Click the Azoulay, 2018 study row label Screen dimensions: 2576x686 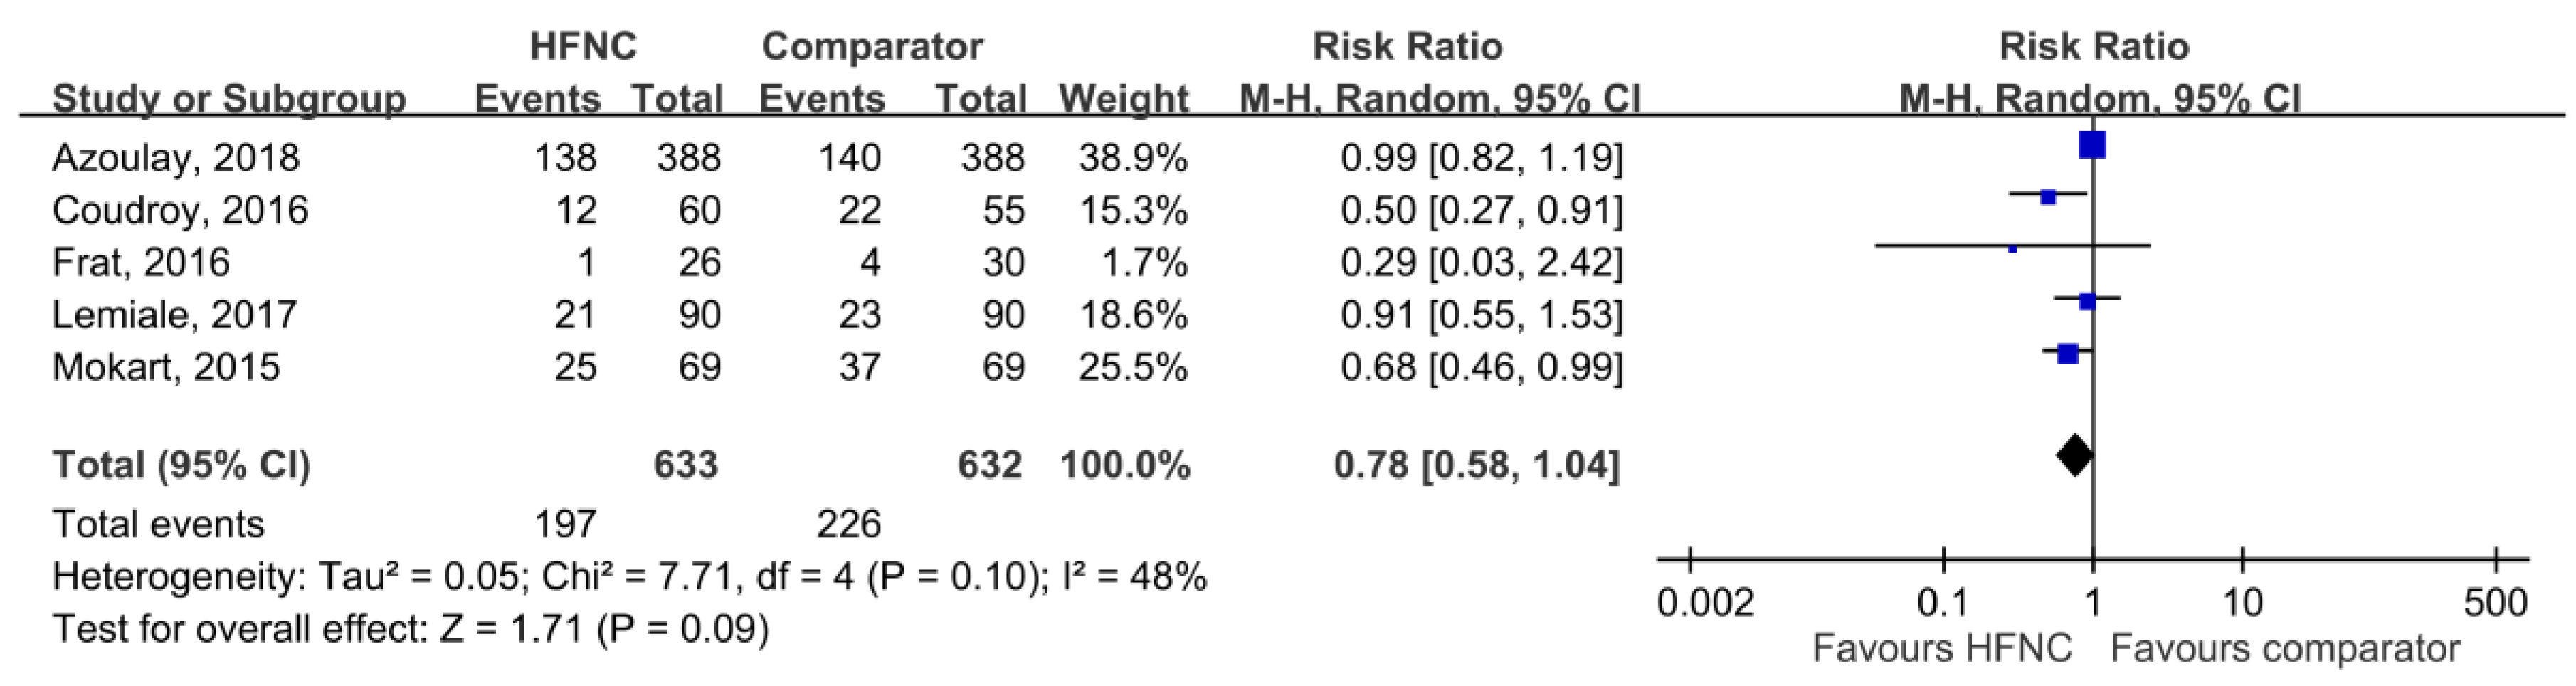[176, 158]
